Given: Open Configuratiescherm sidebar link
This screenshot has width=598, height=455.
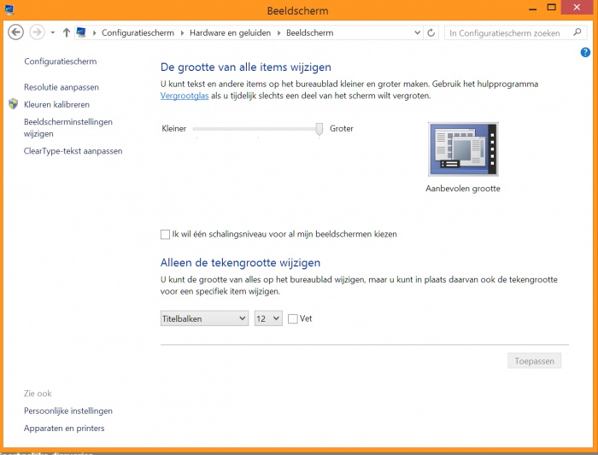Looking at the screenshot, I should point(61,61).
